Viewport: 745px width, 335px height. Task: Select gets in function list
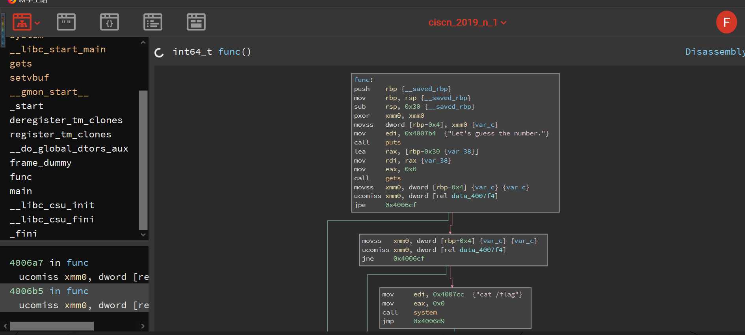20,63
